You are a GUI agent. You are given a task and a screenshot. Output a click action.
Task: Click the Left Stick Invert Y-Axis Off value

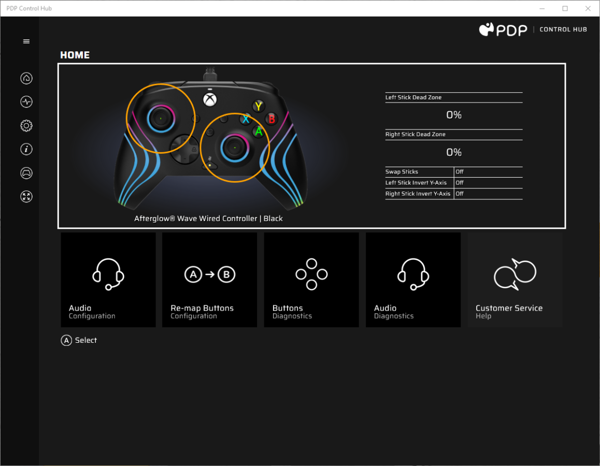click(x=460, y=183)
